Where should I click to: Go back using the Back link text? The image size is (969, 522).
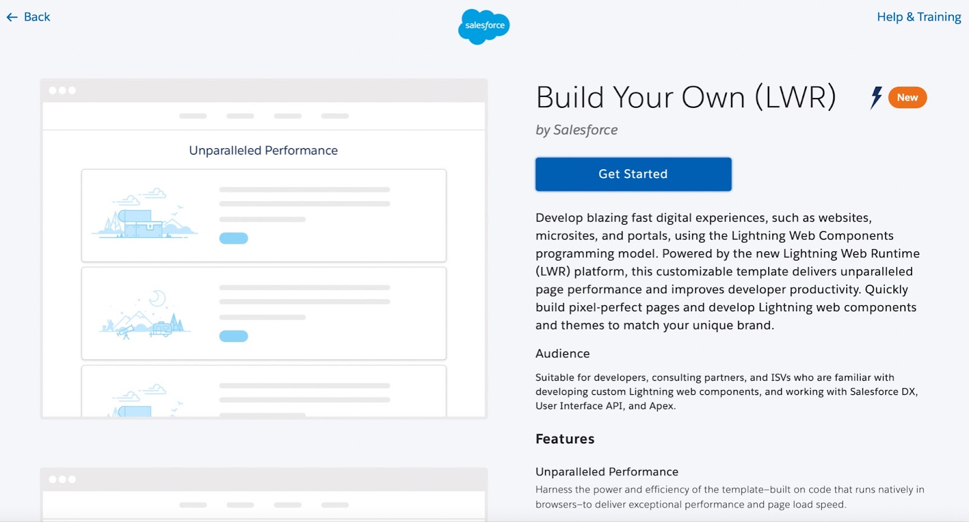[x=37, y=17]
